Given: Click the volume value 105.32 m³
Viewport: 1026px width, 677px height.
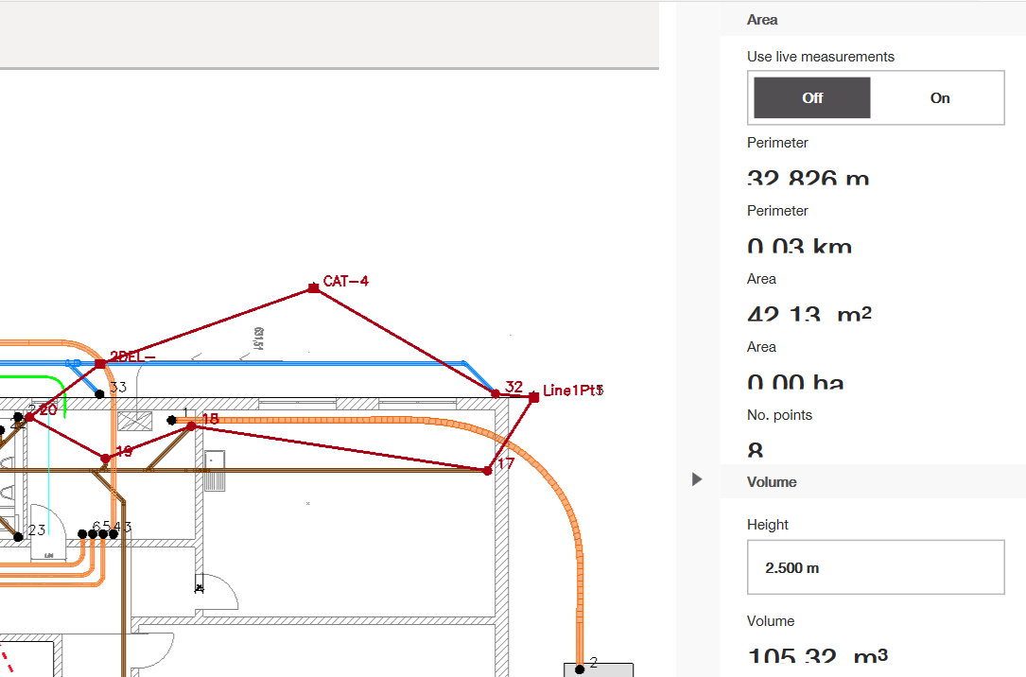Looking at the screenshot, I should tap(817, 655).
